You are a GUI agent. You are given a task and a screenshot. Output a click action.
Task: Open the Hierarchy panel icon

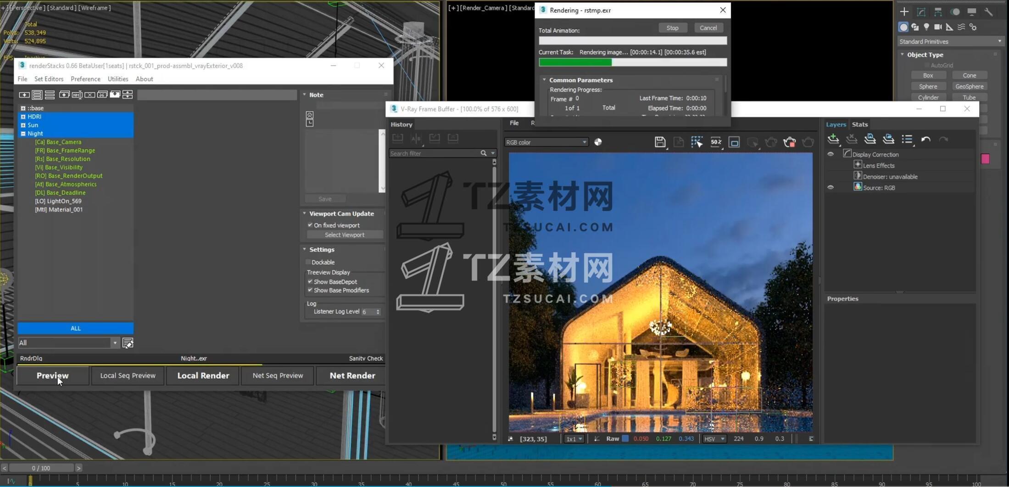[x=938, y=12]
